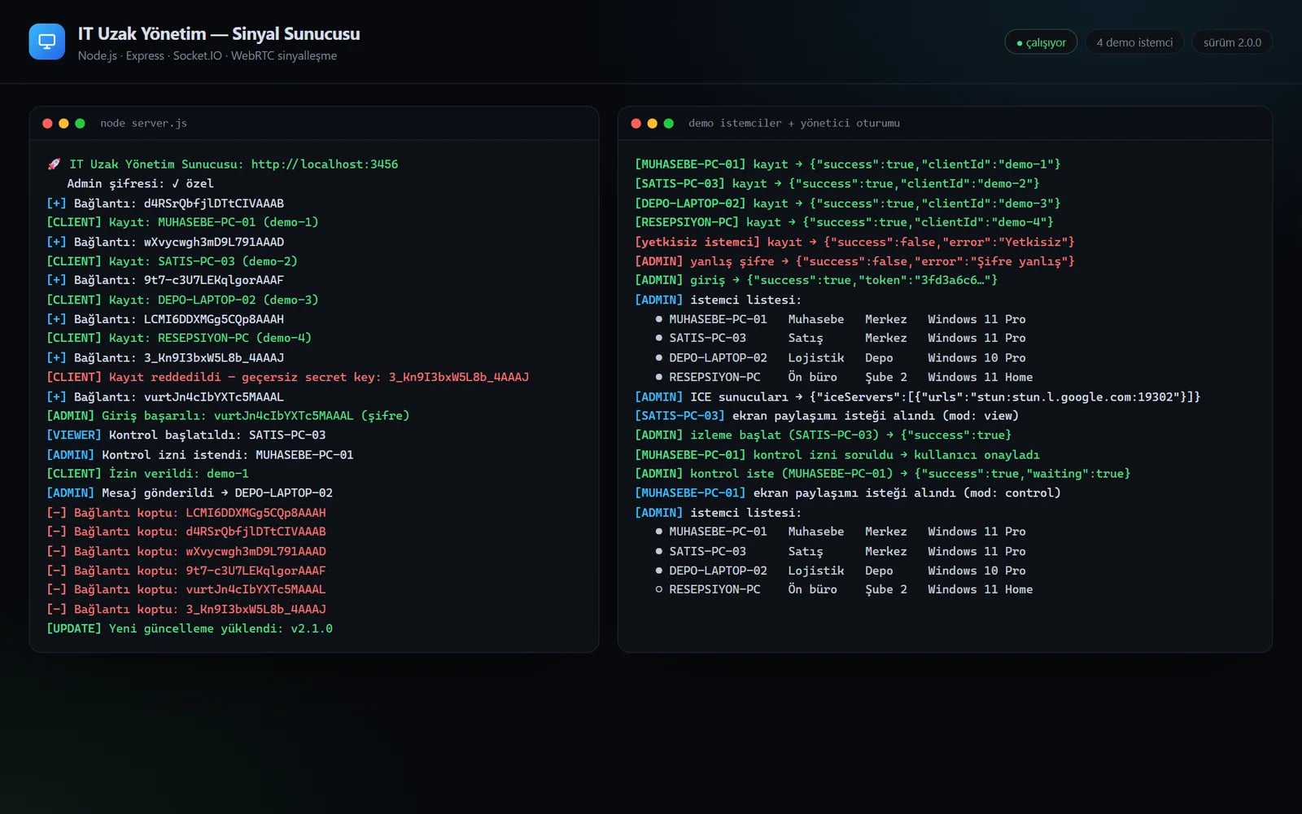Image resolution: width=1302 pixels, height=814 pixels.
Task: Click yellow dot of demo istemciler terminal
Action: [x=652, y=124]
